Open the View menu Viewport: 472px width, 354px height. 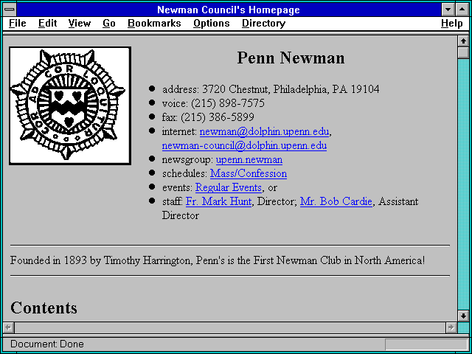pos(79,24)
